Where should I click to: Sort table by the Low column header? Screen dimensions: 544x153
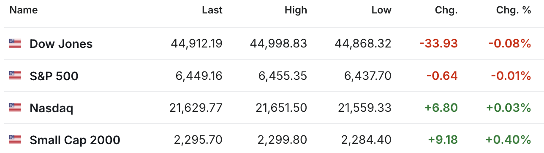pos(381,11)
